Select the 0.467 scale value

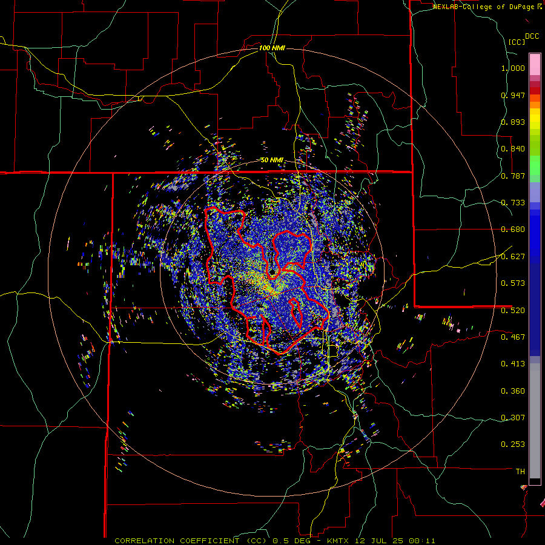pos(513,337)
